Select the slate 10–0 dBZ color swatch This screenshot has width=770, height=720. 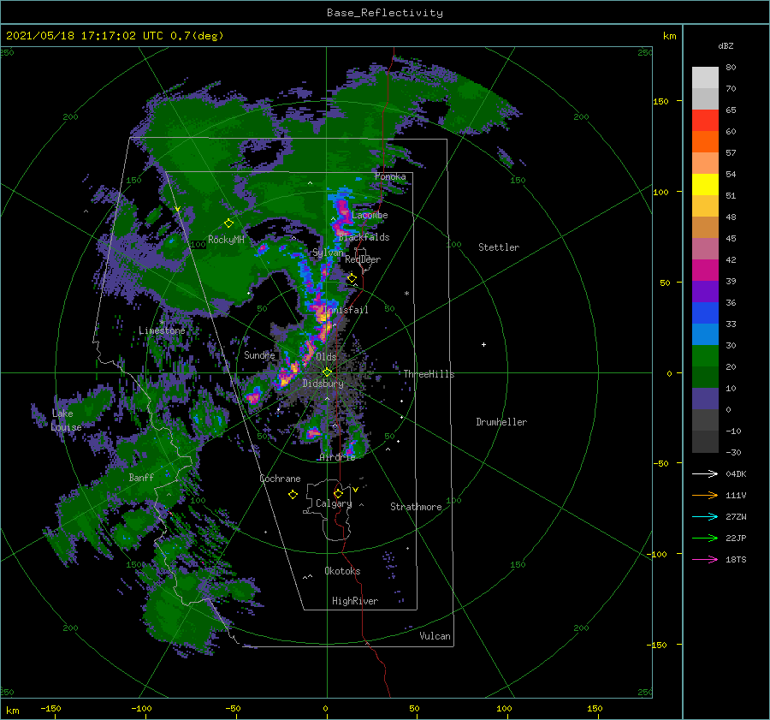click(705, 399)
